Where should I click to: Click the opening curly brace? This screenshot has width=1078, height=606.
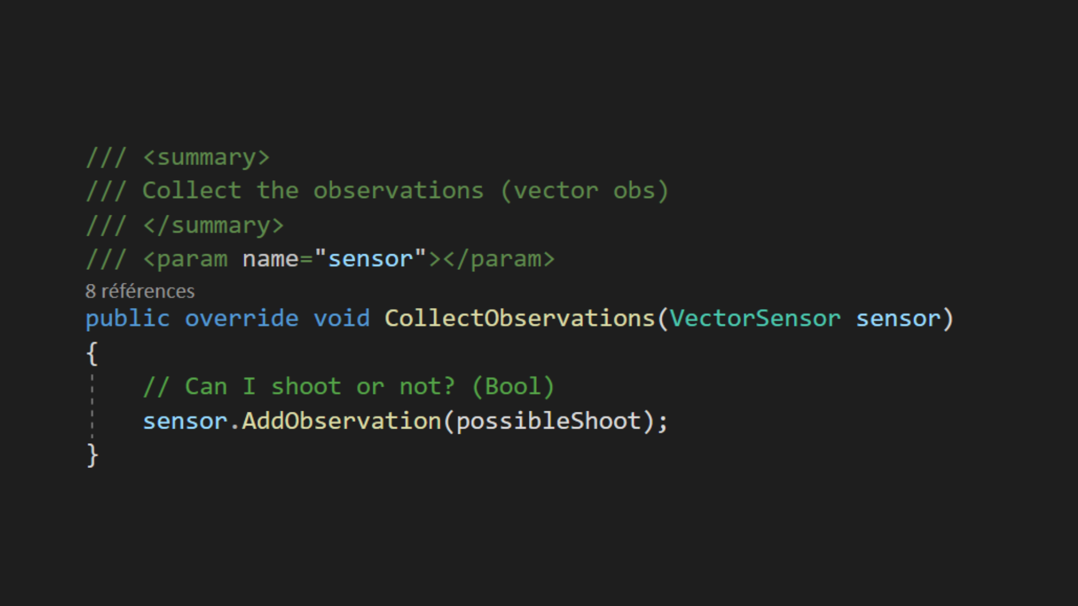click(x=93, y=353)
